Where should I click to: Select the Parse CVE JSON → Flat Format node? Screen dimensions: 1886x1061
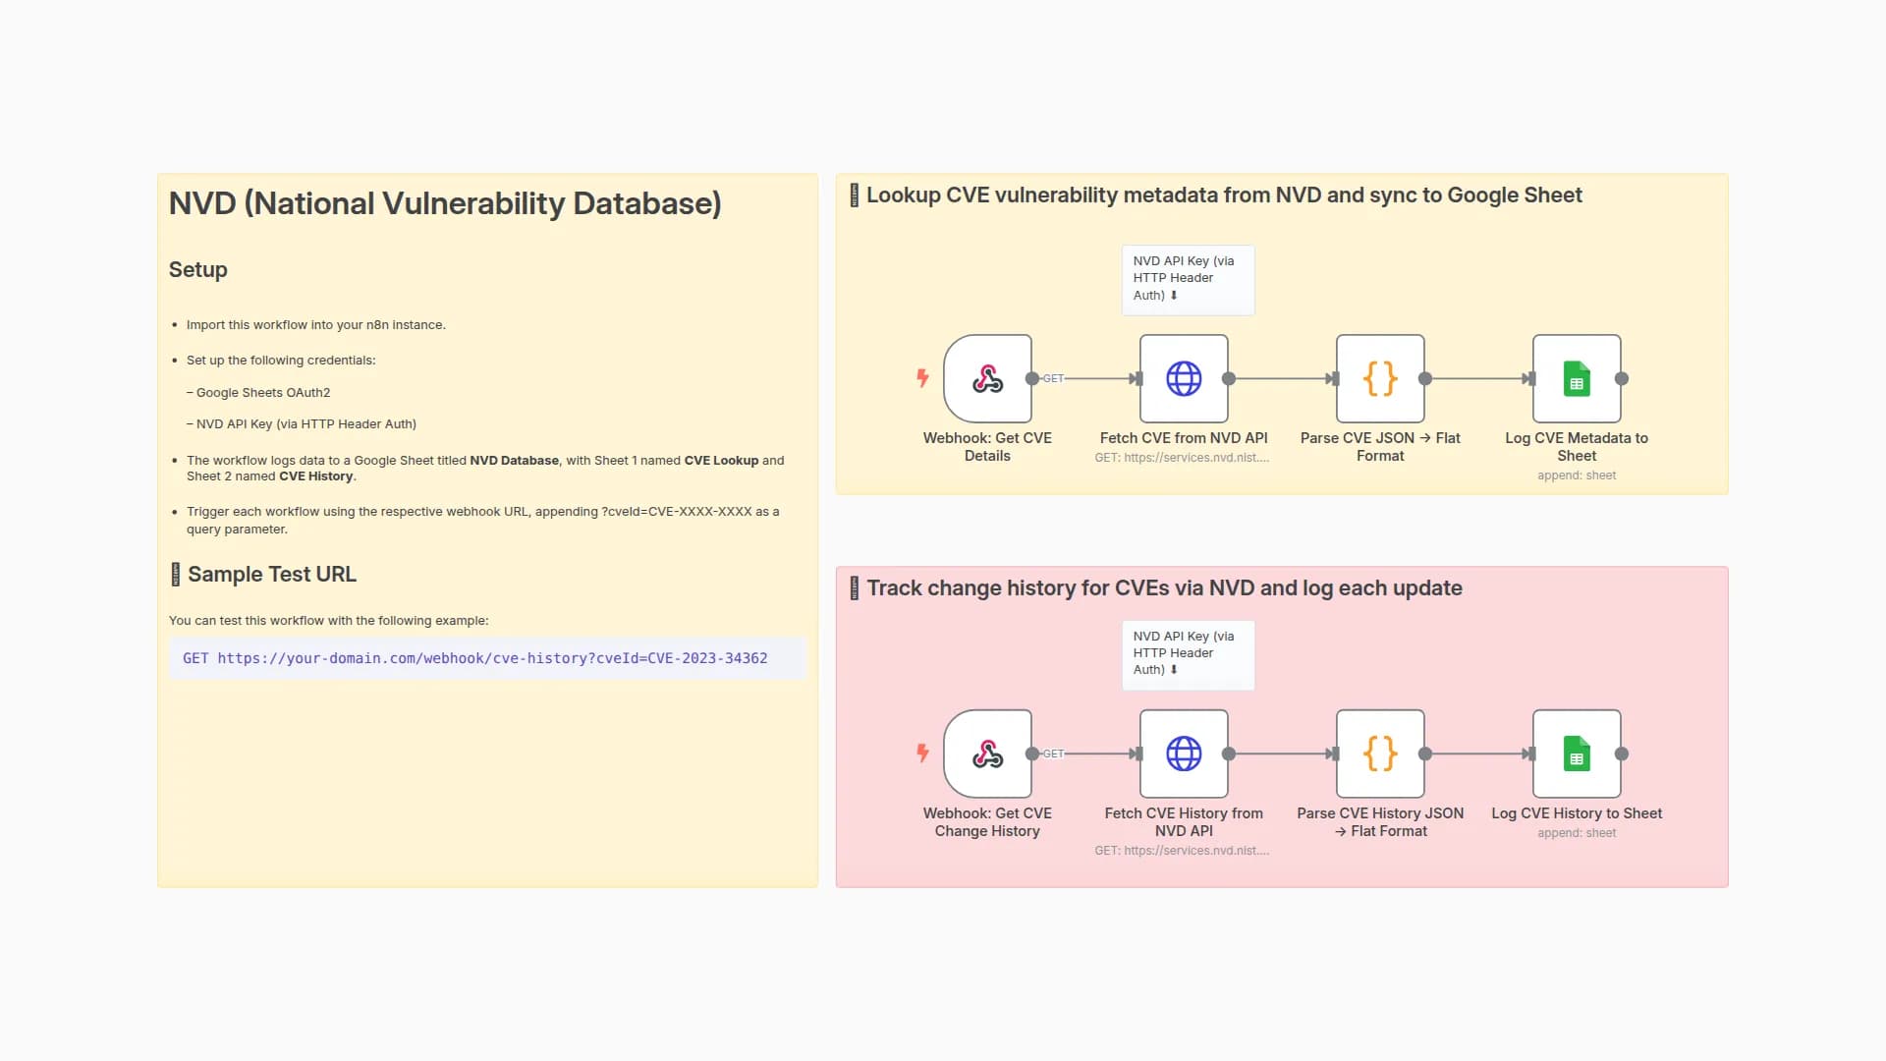1380,378
